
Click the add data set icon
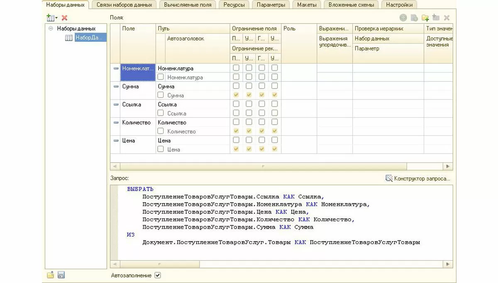(x=50, y=18)
